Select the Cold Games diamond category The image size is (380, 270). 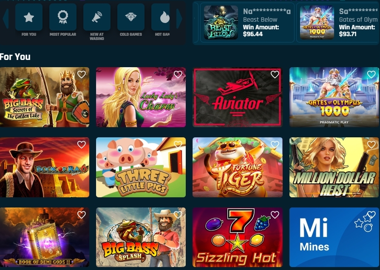[131, 20]
